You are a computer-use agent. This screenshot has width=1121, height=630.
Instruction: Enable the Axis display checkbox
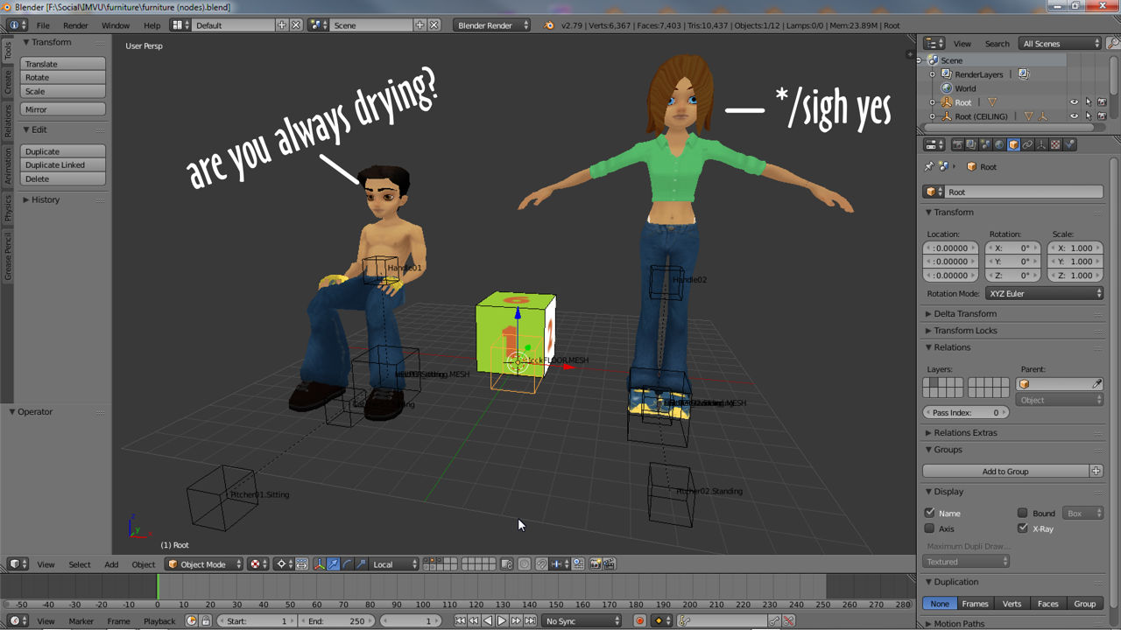click(x=930, y=528)
